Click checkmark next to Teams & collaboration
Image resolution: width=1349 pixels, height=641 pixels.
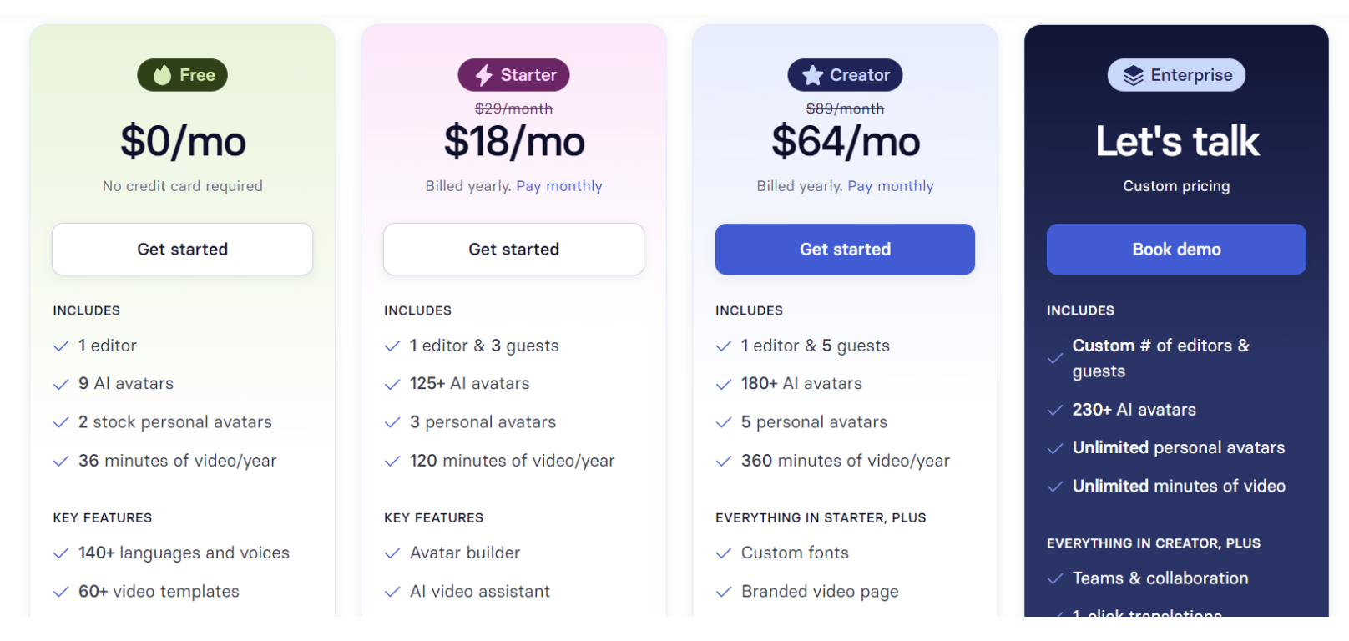1055,578
